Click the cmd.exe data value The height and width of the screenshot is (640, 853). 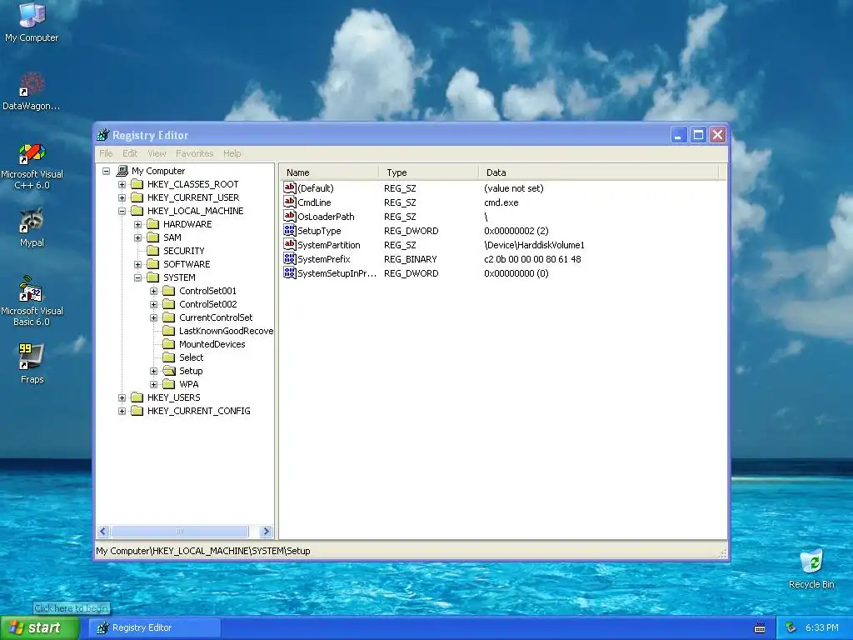pyautogui.click(x=501, y=202)
